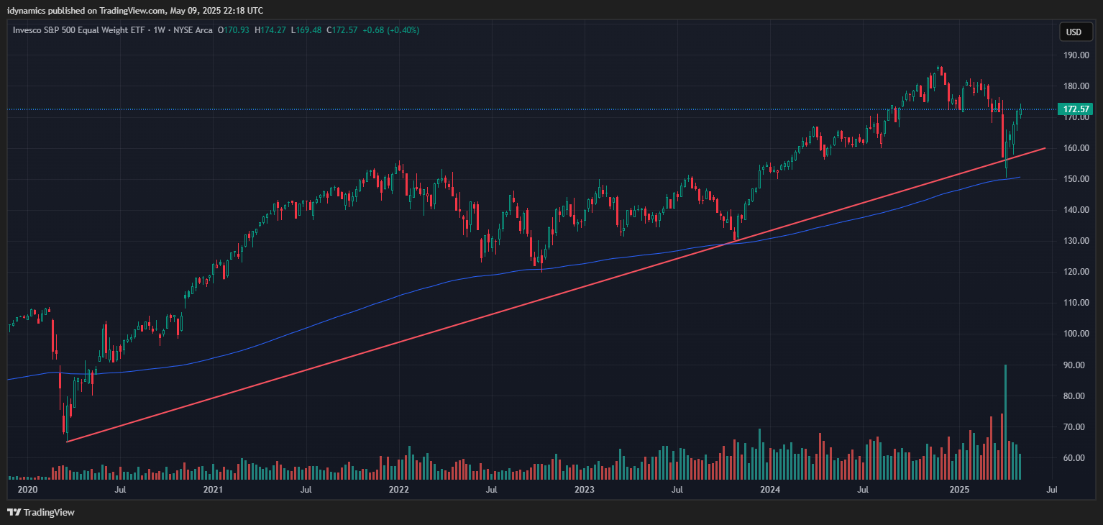
Task: Click the tallest volume bar in 2025
Action: (x=1005, y=422)
